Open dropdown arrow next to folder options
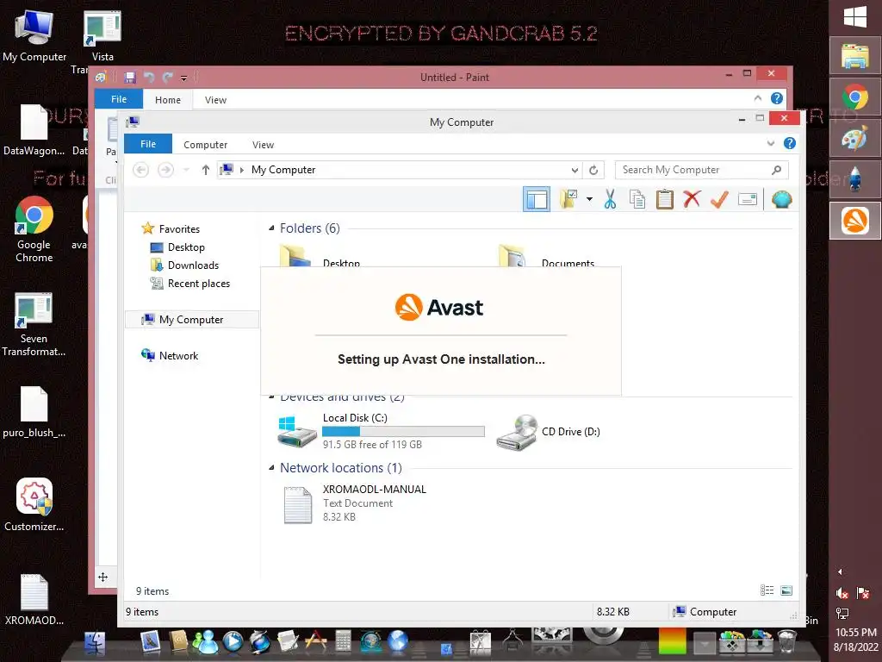Viewport: 882px width, 662px height. point(589,199)
